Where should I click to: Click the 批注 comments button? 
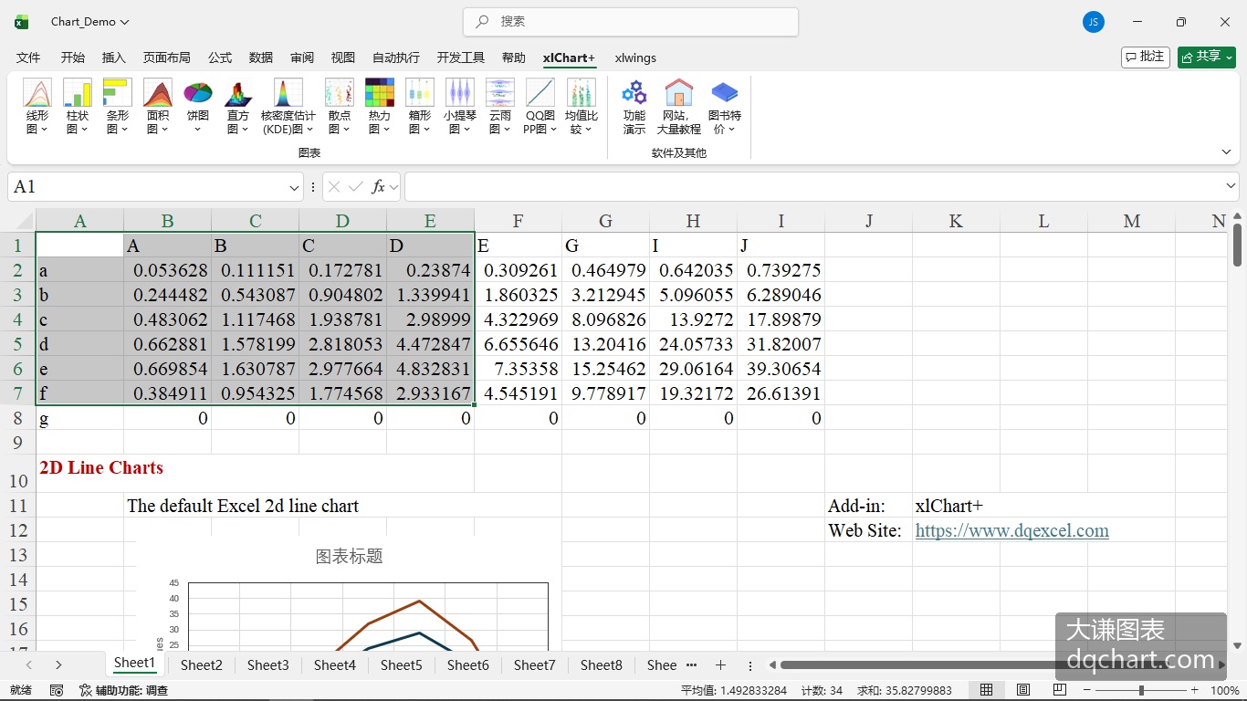tap(1146, 57)
